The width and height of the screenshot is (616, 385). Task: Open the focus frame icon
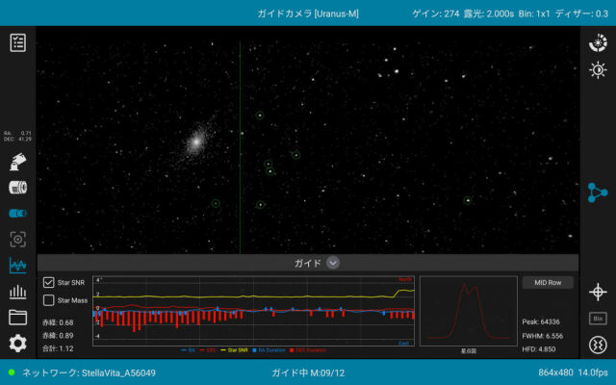coord(17,239)
